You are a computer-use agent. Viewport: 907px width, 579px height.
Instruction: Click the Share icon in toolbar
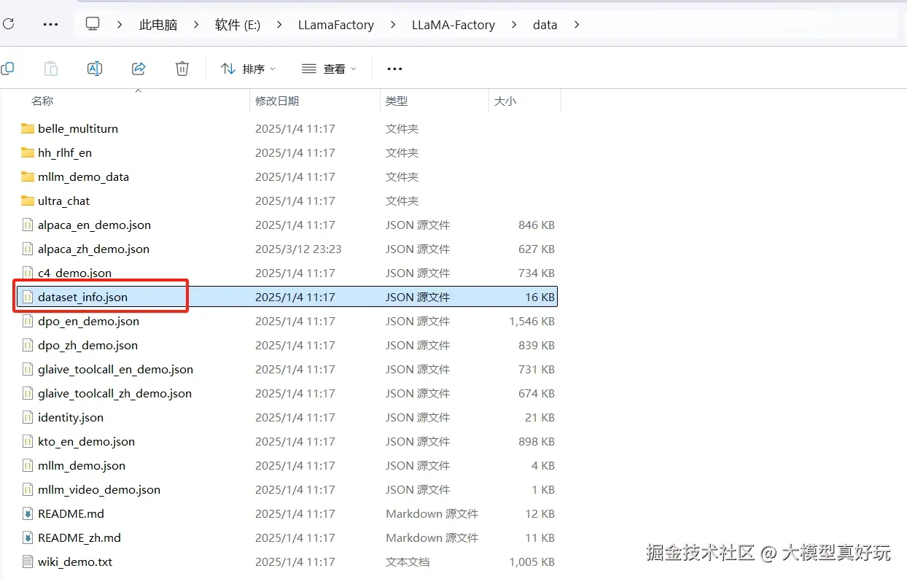pyautogui.click(x=139, y=69)
